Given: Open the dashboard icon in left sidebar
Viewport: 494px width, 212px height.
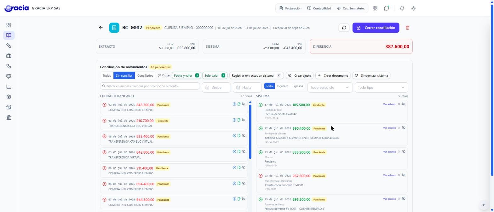Looking at the screenshot, I should (x=9, y=25).
